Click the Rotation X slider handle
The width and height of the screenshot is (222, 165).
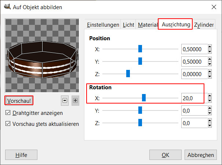(x=144, y=98)
